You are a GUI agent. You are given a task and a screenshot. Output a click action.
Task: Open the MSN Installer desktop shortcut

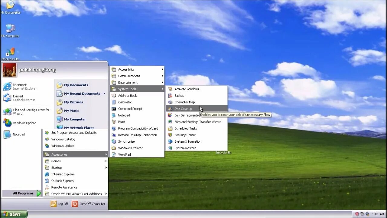[10, 54]
